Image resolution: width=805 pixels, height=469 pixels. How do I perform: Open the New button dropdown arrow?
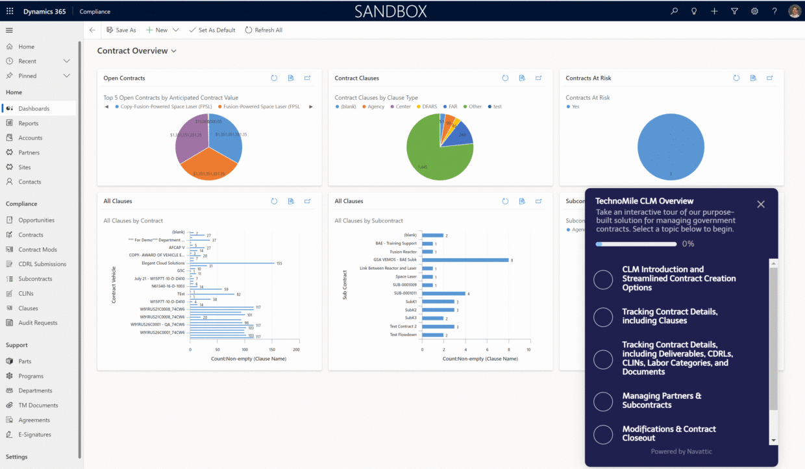pyautogui.click(x=175, y=30)
